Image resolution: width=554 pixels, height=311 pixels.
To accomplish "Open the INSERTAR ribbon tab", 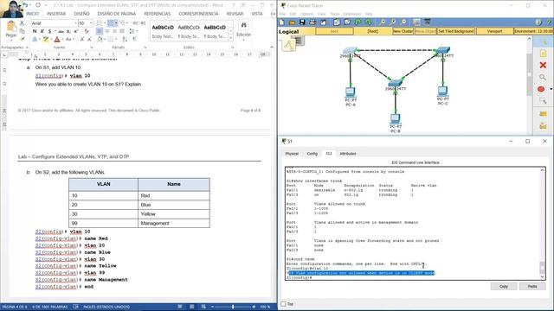I will pyautogui.click(x=56, y=14).
